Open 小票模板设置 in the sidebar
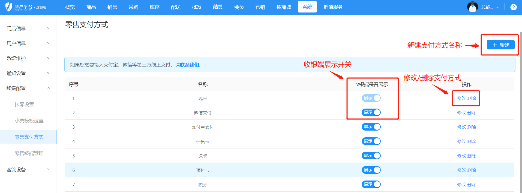The image size is (522, 193). tap(29, 121)
